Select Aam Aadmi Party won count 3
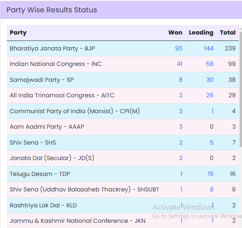 point(180,127)
